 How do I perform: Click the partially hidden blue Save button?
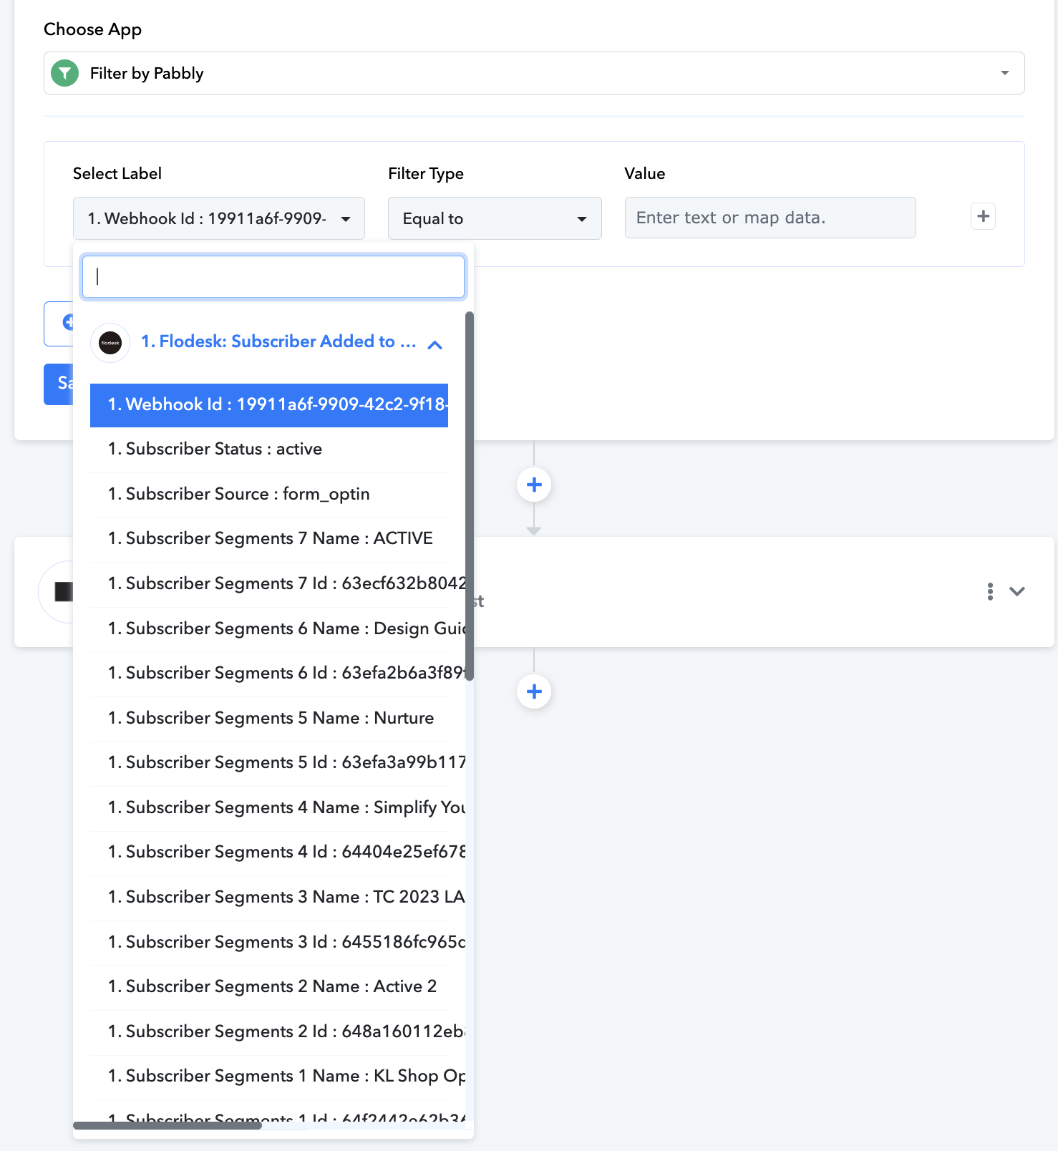(59, 384)
